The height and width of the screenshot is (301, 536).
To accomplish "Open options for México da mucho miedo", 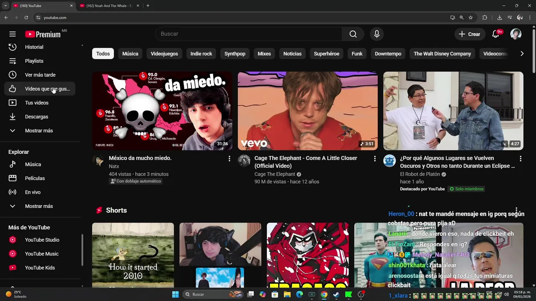I will pyautogui.click(x=229, y=159).
